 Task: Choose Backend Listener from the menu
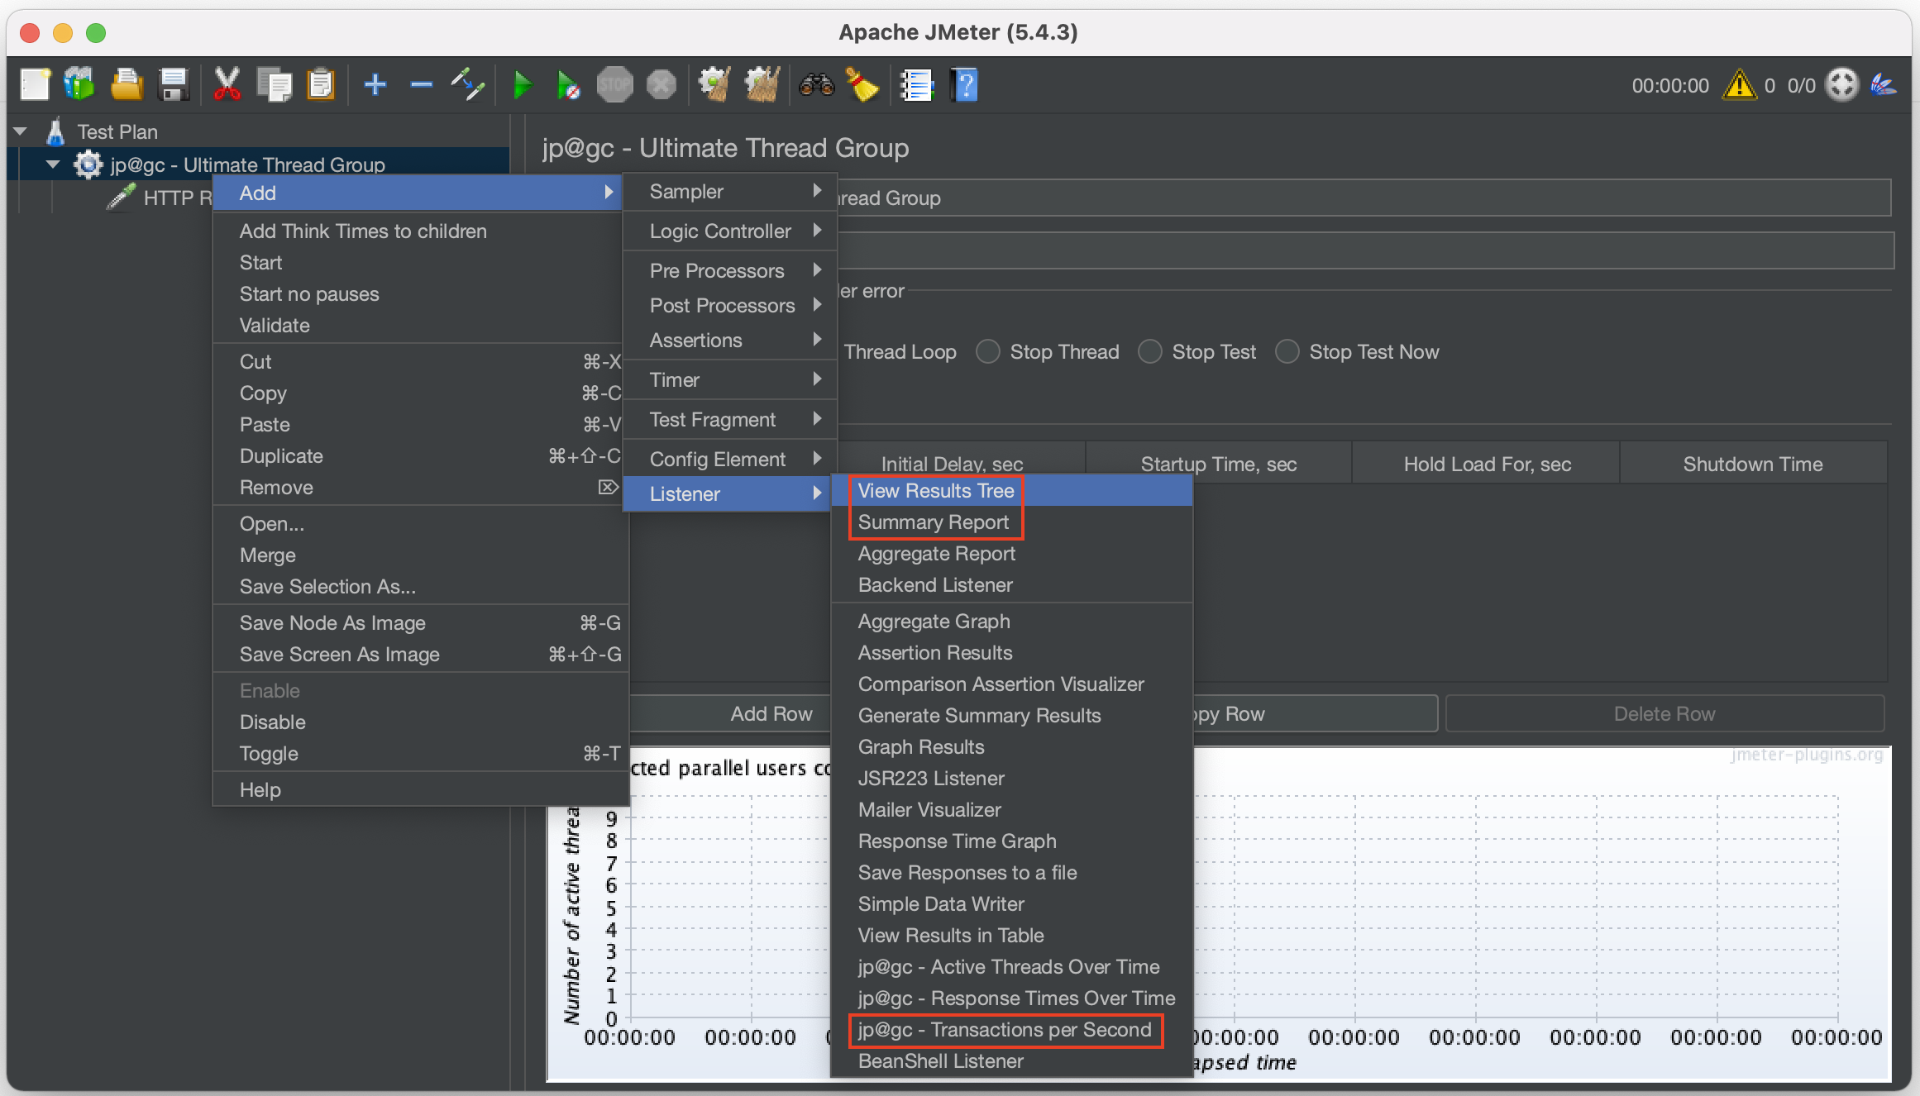[x=1012, y=585]
